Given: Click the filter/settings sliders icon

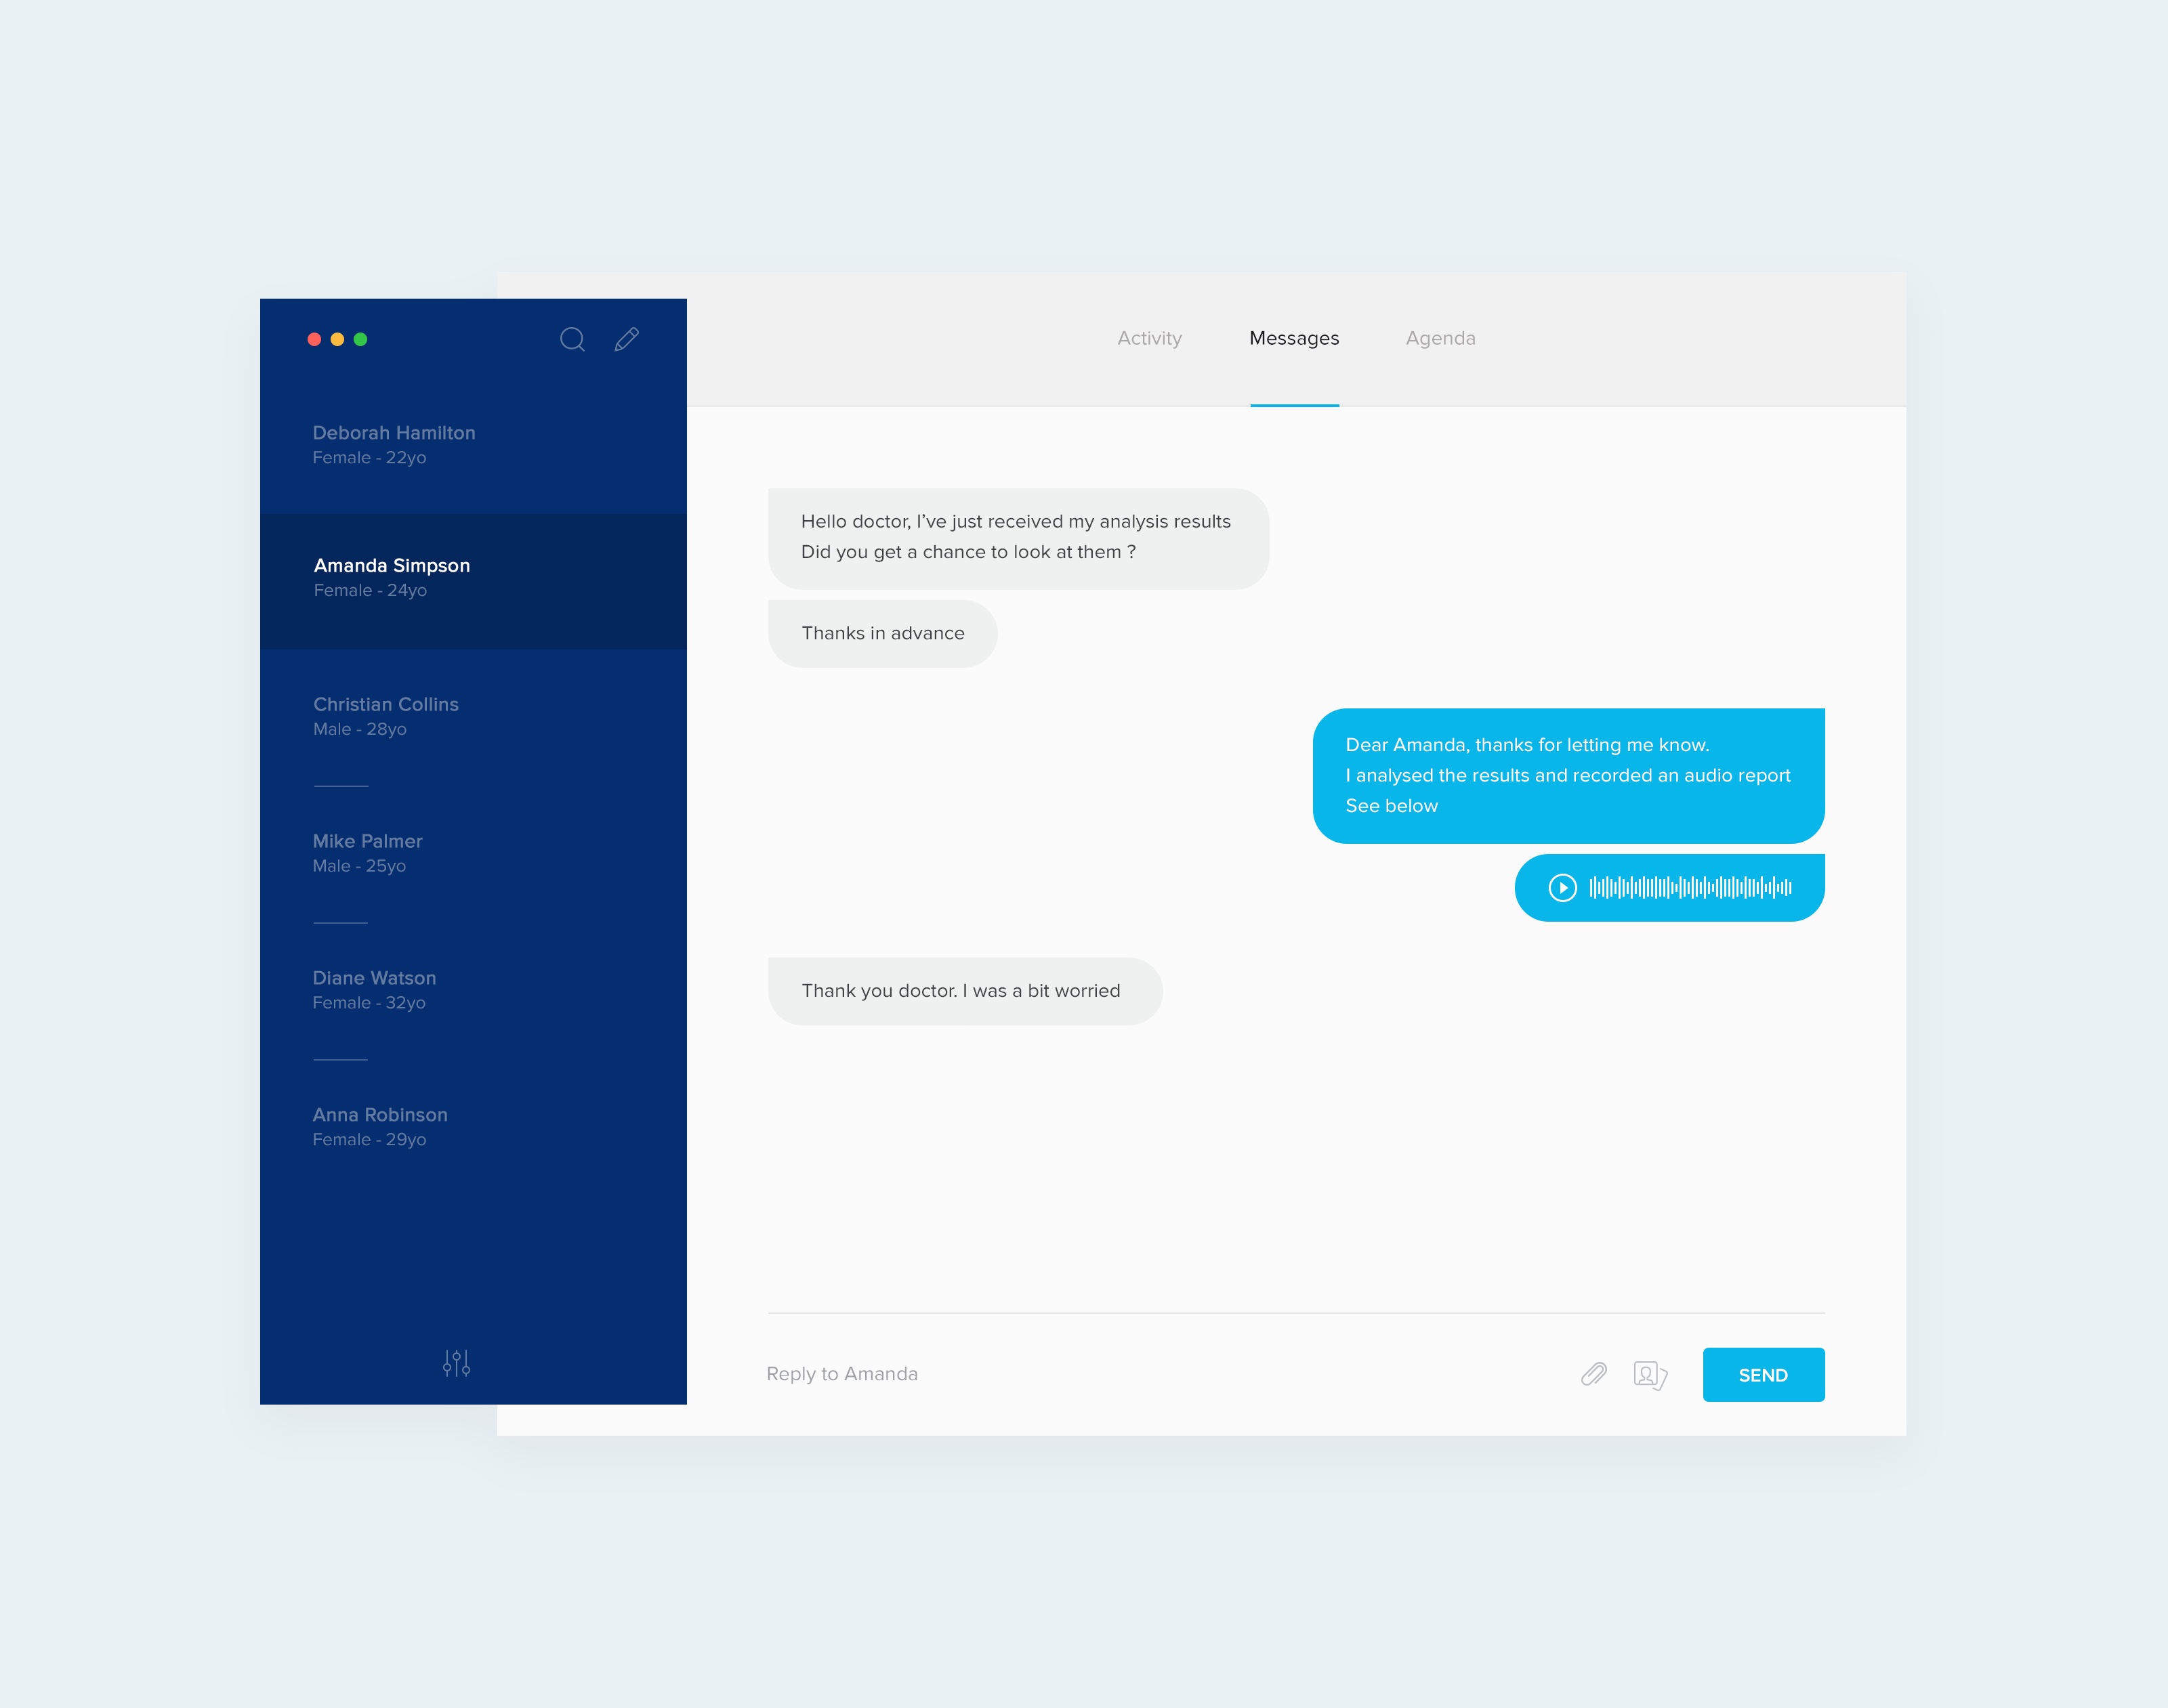Looking at the screenshot, I should coord(456,1360).
